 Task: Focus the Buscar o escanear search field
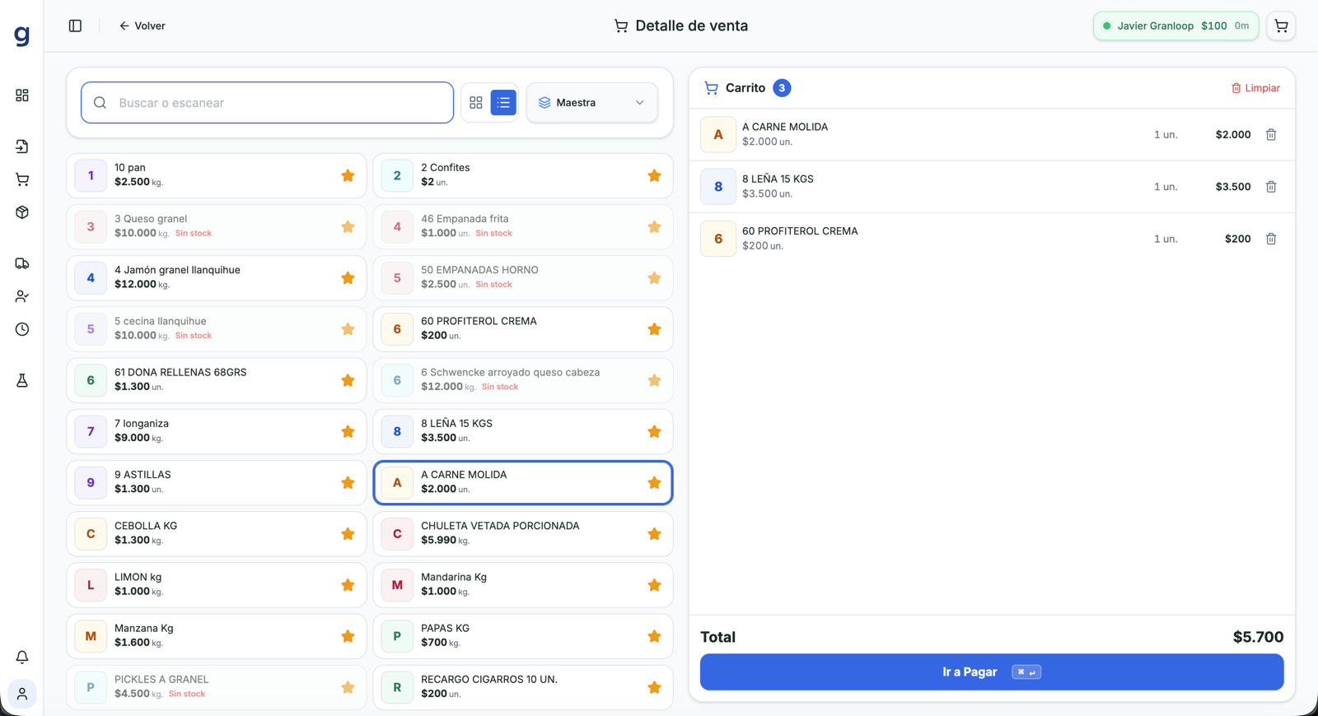coord(267,103)
